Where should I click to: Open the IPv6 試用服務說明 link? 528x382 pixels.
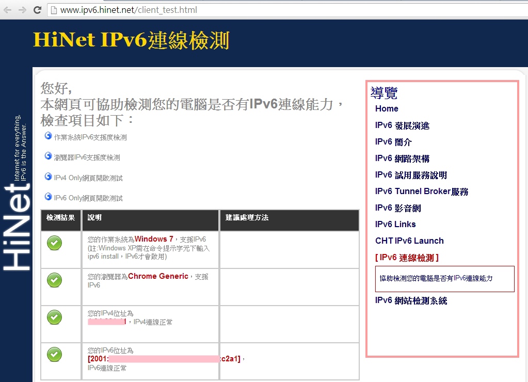[411, 175]
